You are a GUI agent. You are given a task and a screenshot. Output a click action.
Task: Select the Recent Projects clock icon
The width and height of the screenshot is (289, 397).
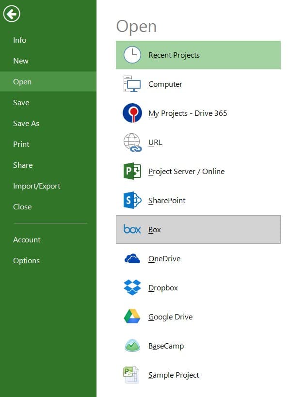[x=132, y=55]
